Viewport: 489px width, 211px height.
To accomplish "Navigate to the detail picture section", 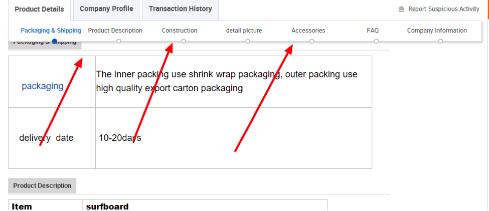I will (244, 31).
